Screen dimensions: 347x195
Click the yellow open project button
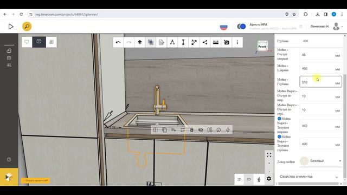[35, 180]
